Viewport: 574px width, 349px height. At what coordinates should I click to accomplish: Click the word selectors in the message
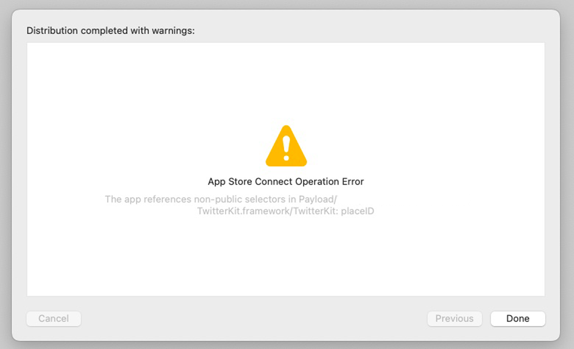click(x=265, y=199)
